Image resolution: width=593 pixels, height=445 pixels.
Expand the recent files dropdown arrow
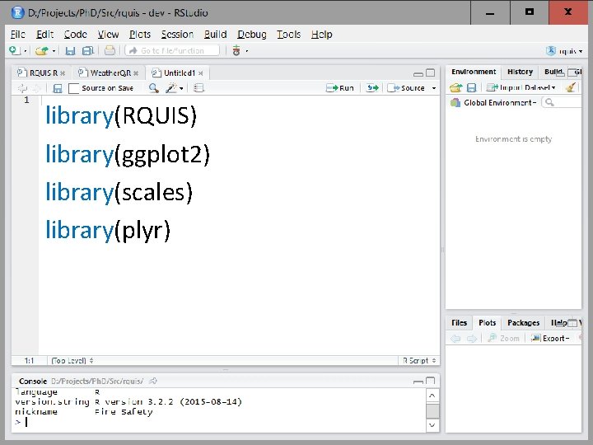click(x=54, y=51)
